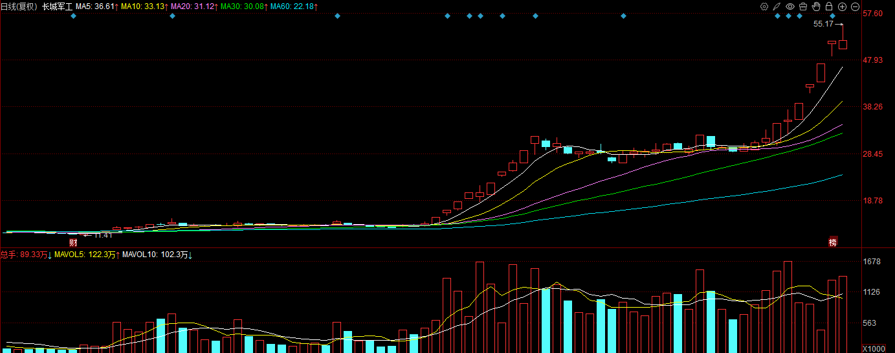Select the MA30: 30.08 indicator label
This screenshot has width=895, height=353.
(244, 6)
